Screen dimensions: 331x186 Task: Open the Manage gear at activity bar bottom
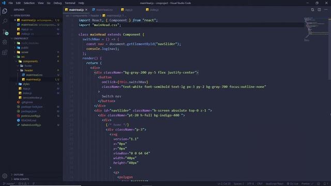(5, 176)
